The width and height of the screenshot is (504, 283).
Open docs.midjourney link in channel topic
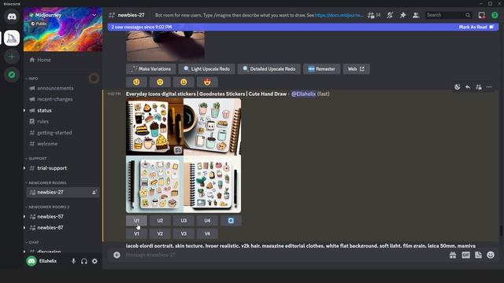tap(339, 15)
